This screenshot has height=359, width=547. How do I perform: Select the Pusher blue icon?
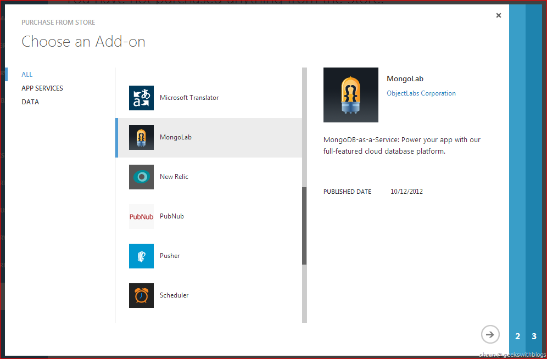click(x=141, y=256)
